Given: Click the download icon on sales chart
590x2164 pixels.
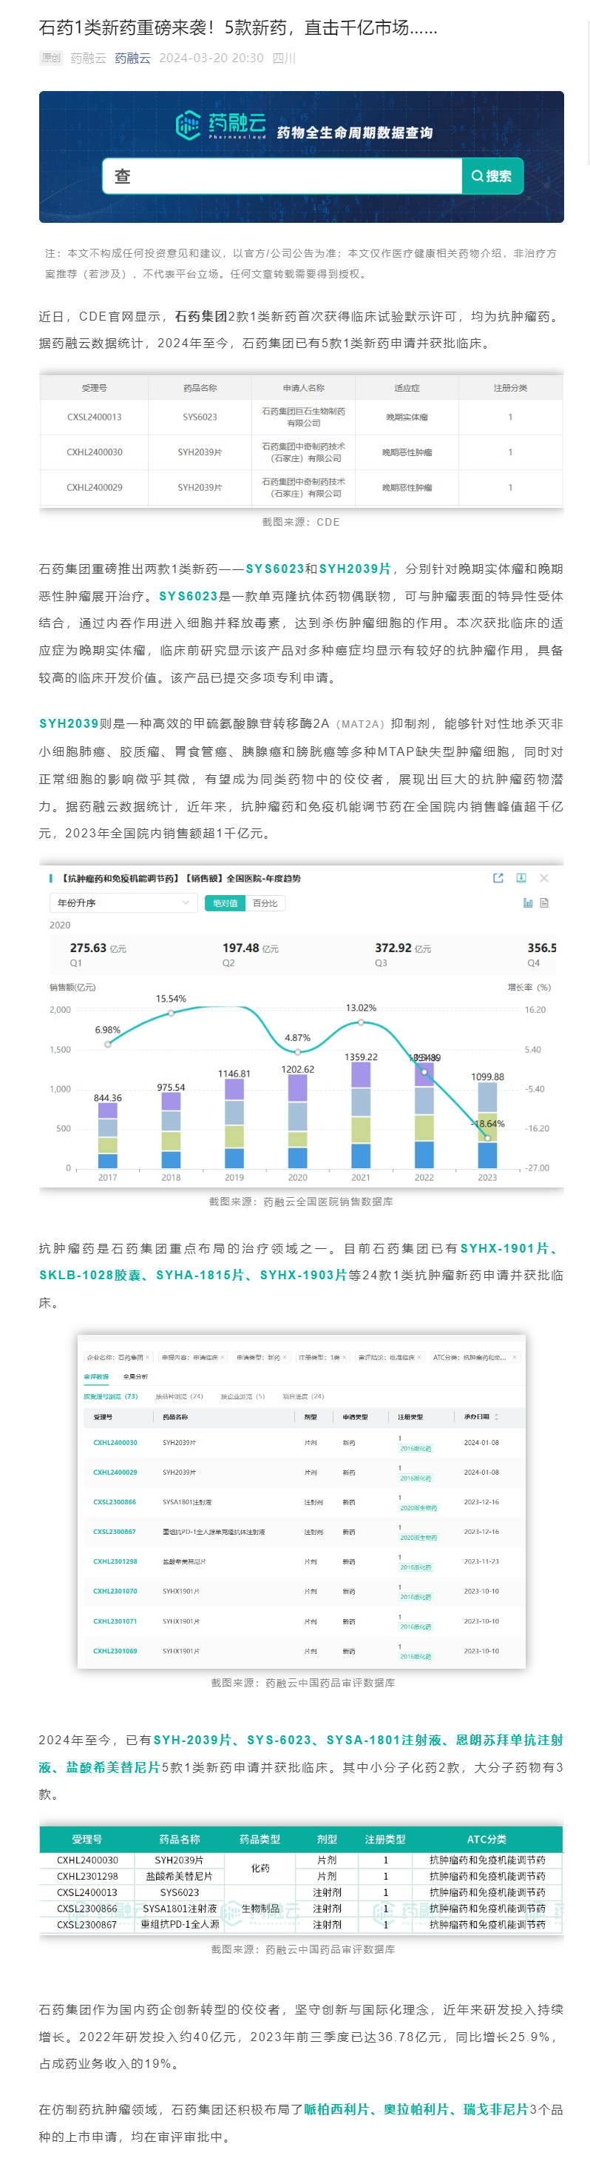Looking at the screenshot, I should [x=521, y=878].
